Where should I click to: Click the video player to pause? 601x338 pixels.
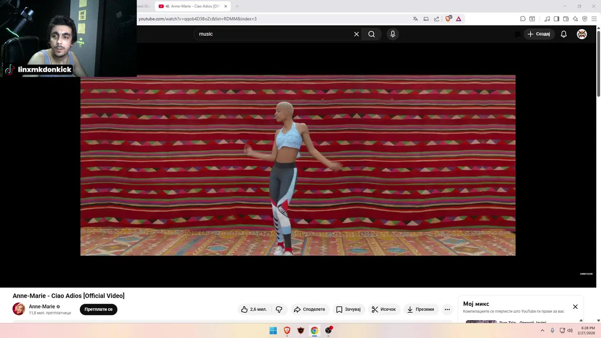pos(298,165)
